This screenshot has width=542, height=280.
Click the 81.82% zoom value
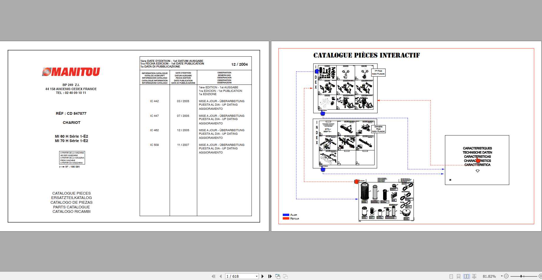489,276
